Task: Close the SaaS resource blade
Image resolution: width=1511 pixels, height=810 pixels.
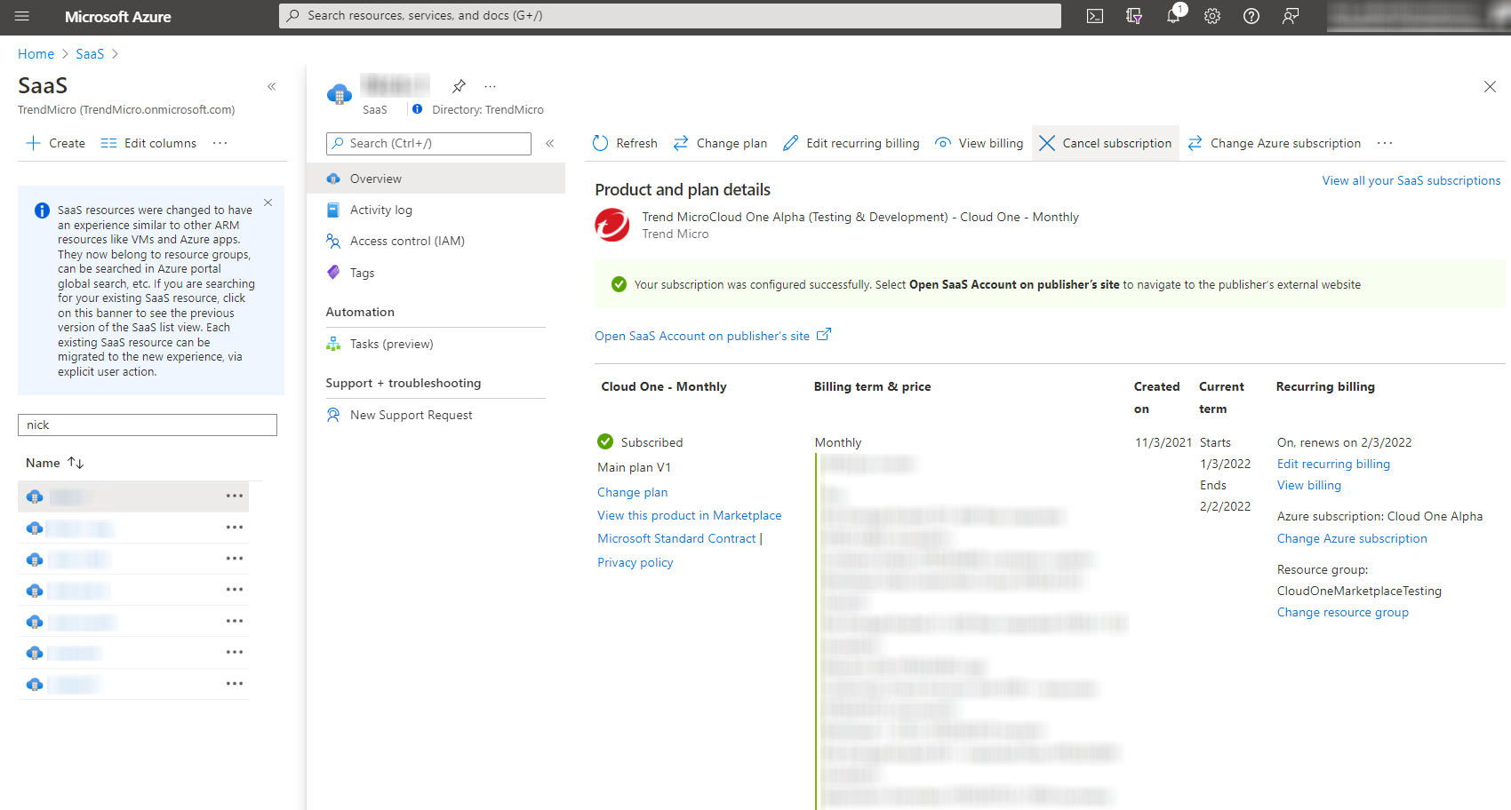Action: (x=1490, y=86)
